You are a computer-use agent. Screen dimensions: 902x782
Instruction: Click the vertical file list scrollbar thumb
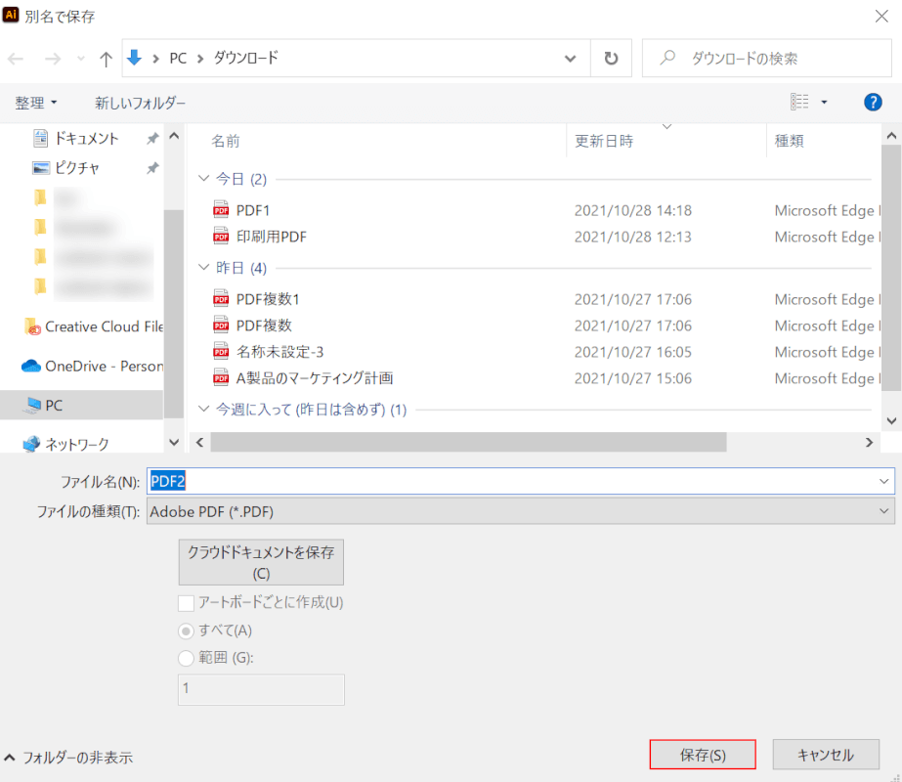tap(891, 268)
